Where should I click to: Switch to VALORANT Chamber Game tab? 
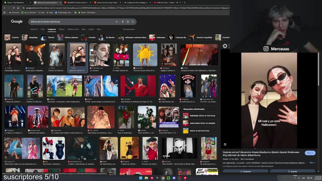point(77,3)
